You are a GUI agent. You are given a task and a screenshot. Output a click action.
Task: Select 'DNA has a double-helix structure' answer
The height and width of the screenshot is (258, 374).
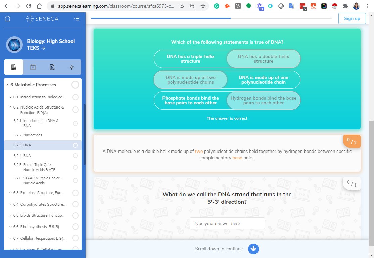[264, 58]
